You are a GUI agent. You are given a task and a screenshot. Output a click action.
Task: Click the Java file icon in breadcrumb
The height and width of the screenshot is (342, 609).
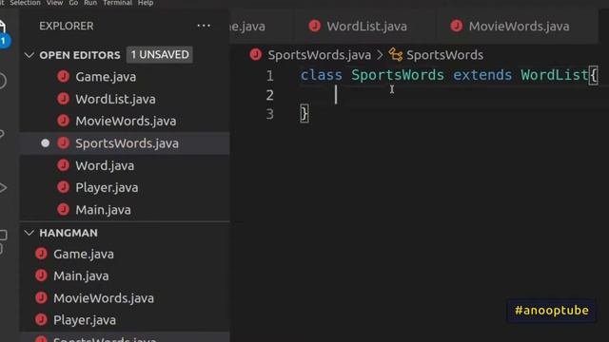pos(256,55)
